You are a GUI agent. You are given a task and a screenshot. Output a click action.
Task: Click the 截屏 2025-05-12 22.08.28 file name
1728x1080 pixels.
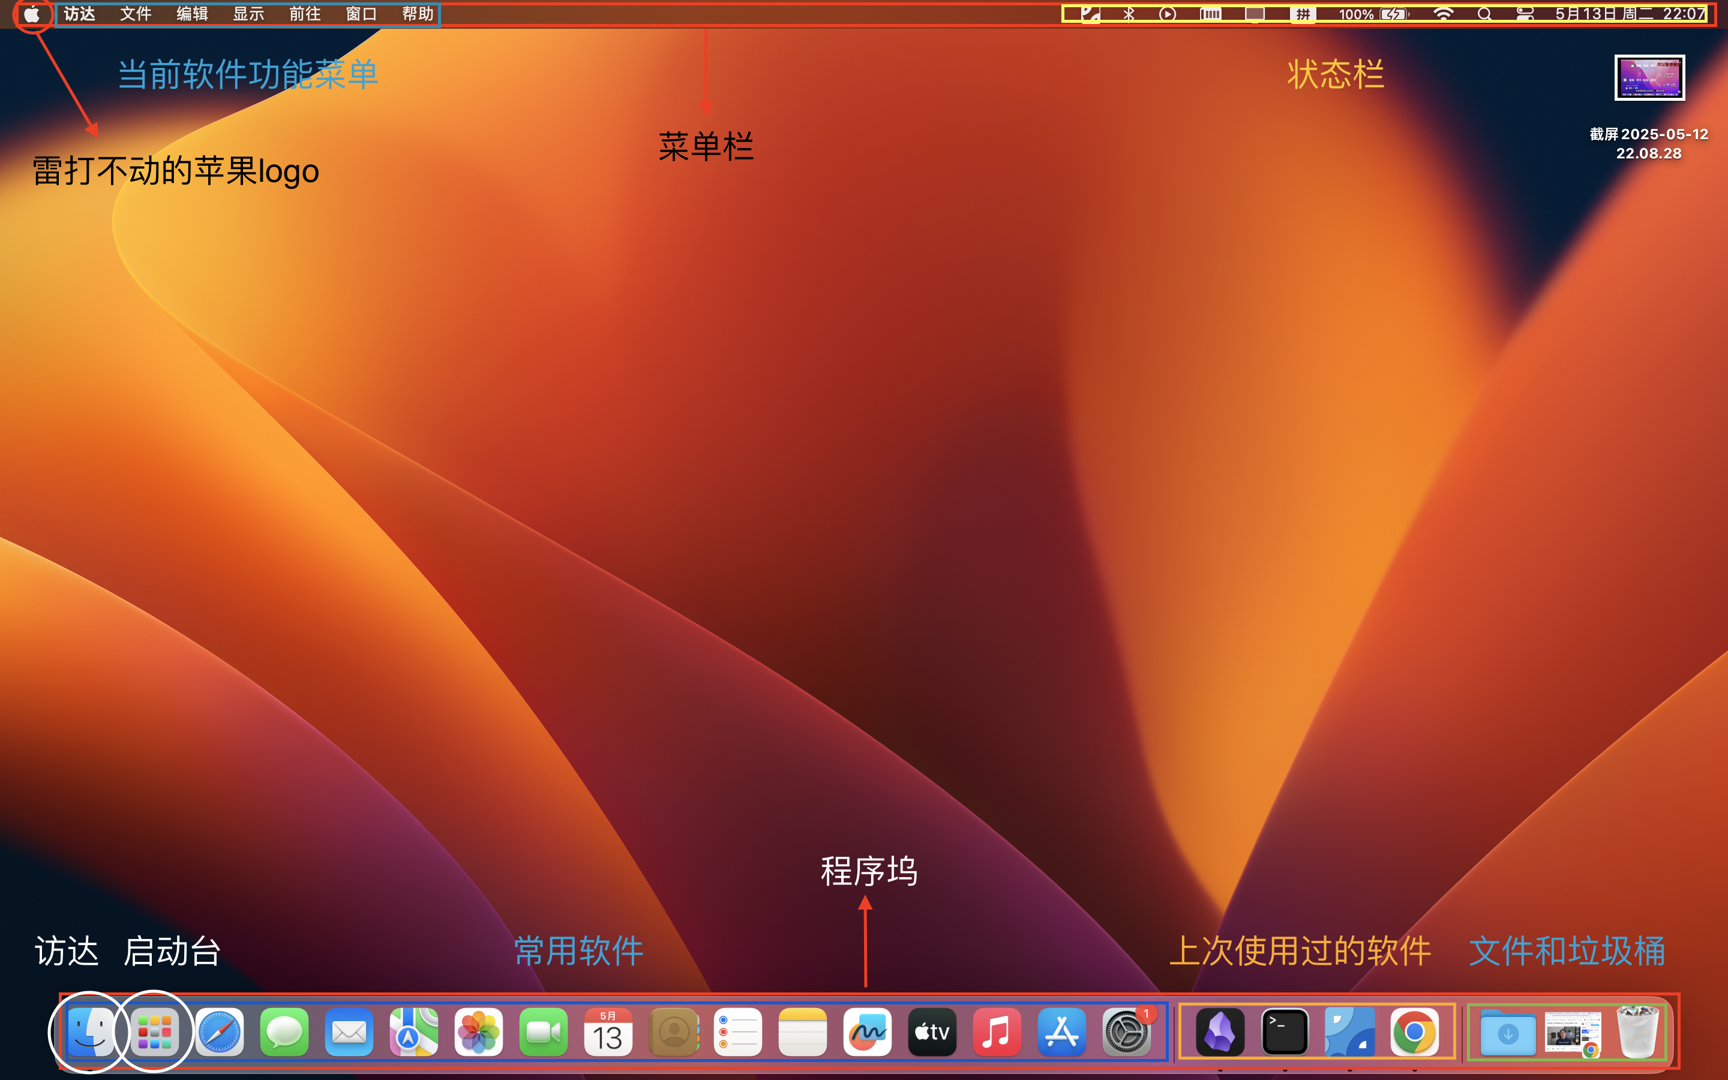pos(1649,143)
